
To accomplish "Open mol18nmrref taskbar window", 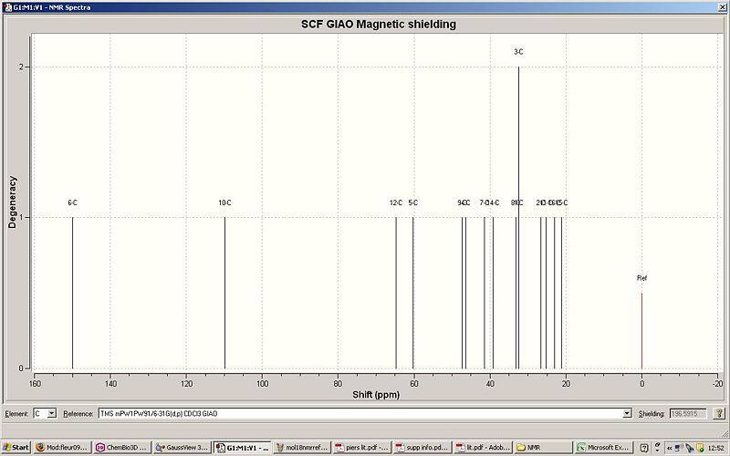I will [302, 448].
